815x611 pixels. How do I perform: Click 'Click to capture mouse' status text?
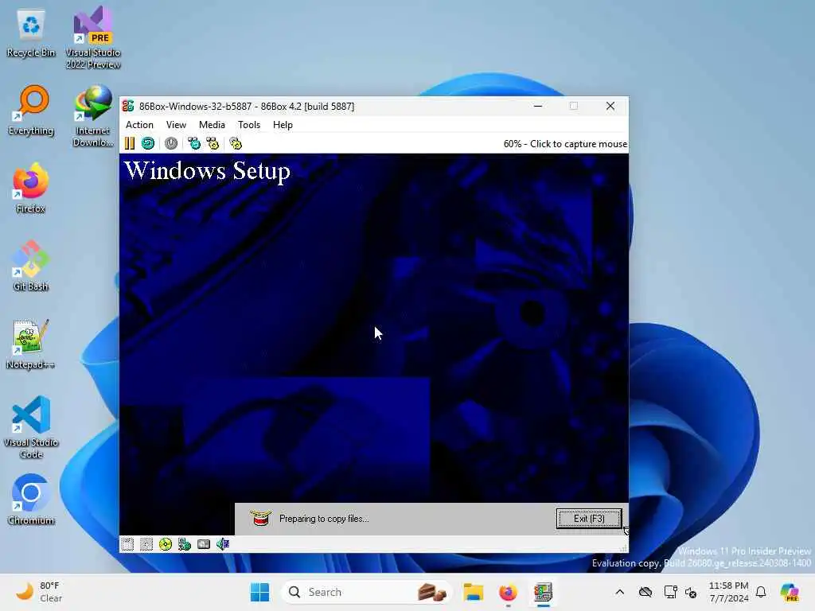click(579, 144)
